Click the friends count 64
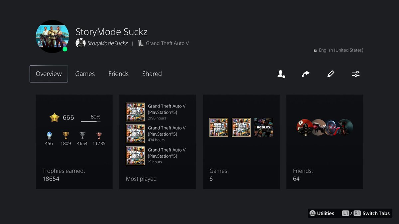 click(x=296, y=179)
